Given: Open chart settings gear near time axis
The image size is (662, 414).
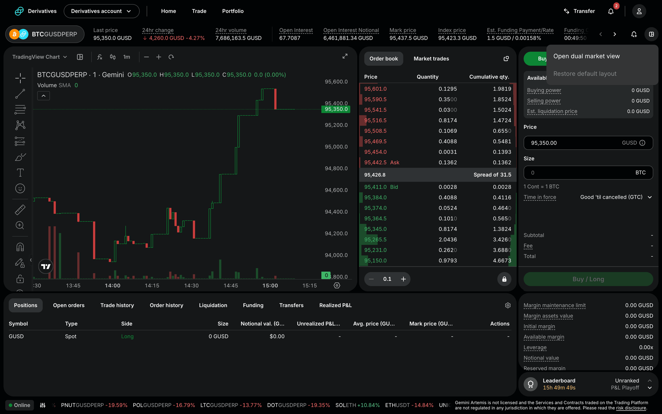Looking at the screenshot, I should pos(337,286).
